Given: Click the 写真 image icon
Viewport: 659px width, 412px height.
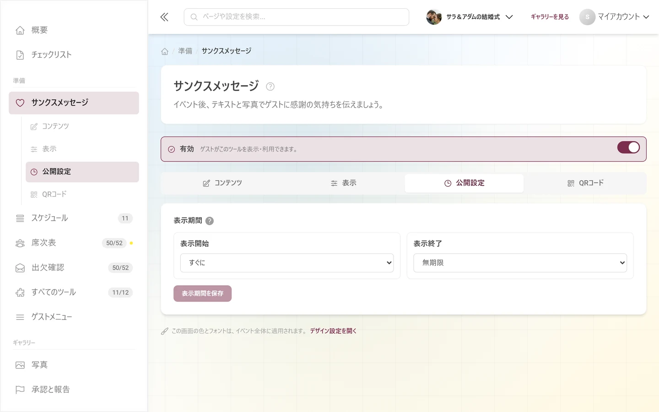Looking at the screenshot, I should [20, 365].
